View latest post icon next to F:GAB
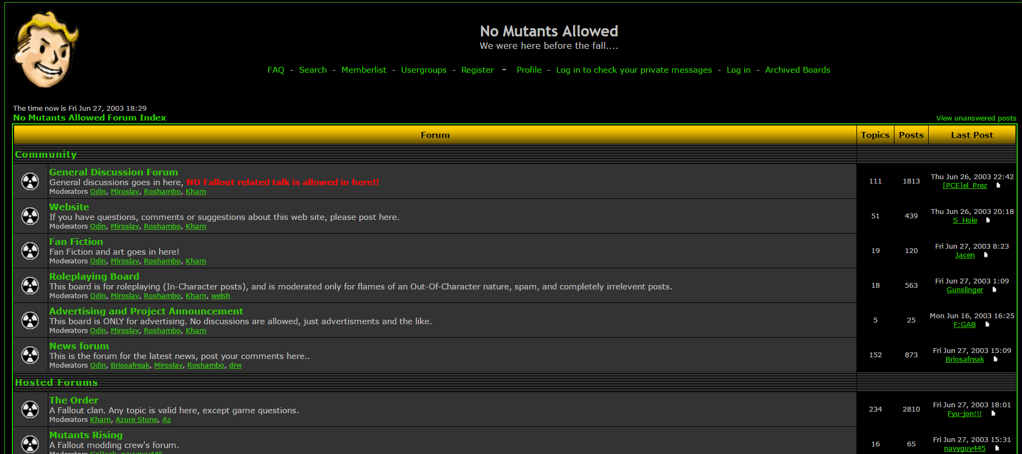Image resolution: width=1022 pixels, height=454 pixels. [x=987, y=325]
